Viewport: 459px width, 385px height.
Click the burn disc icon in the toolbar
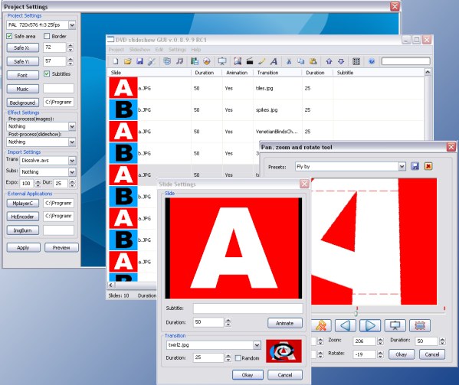tap(207, 61)
